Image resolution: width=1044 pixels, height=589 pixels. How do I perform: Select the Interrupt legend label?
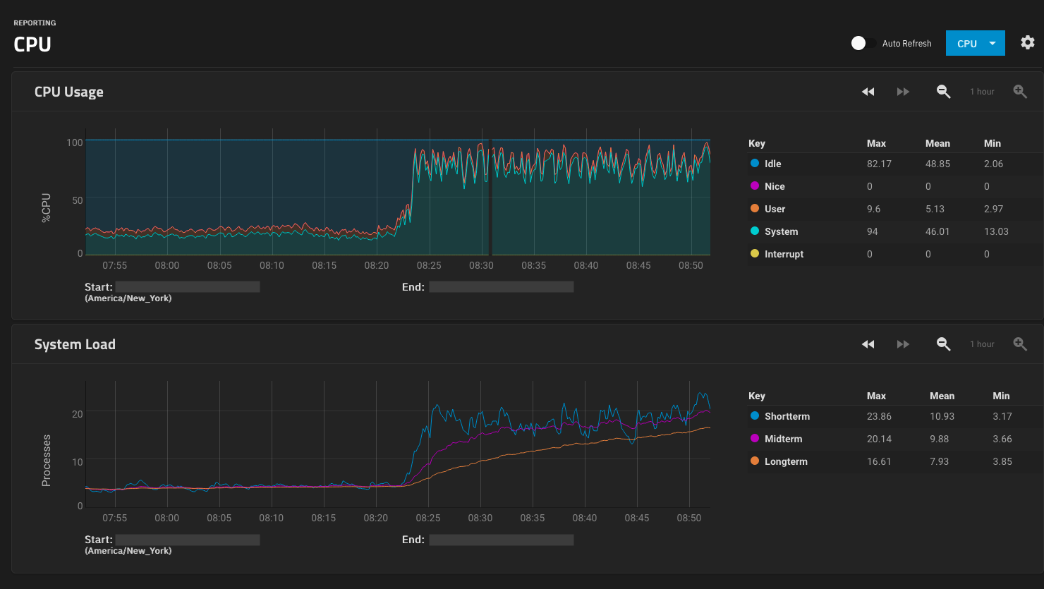point(784,254)
